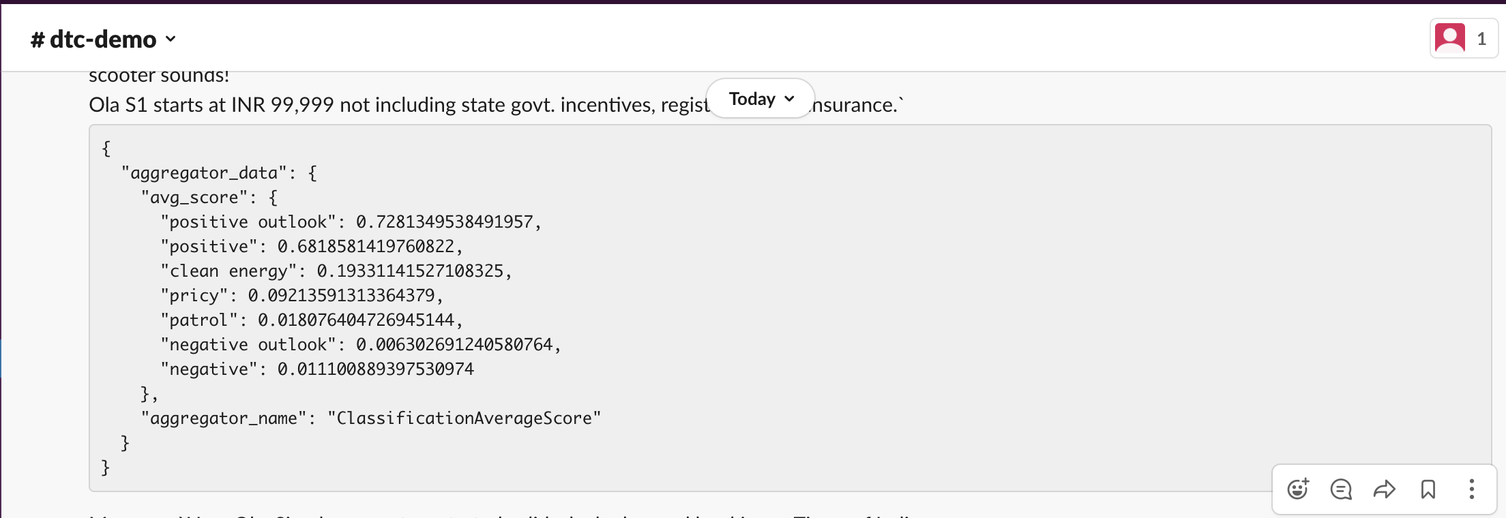Click the "pricy" score line

(301, 296)
